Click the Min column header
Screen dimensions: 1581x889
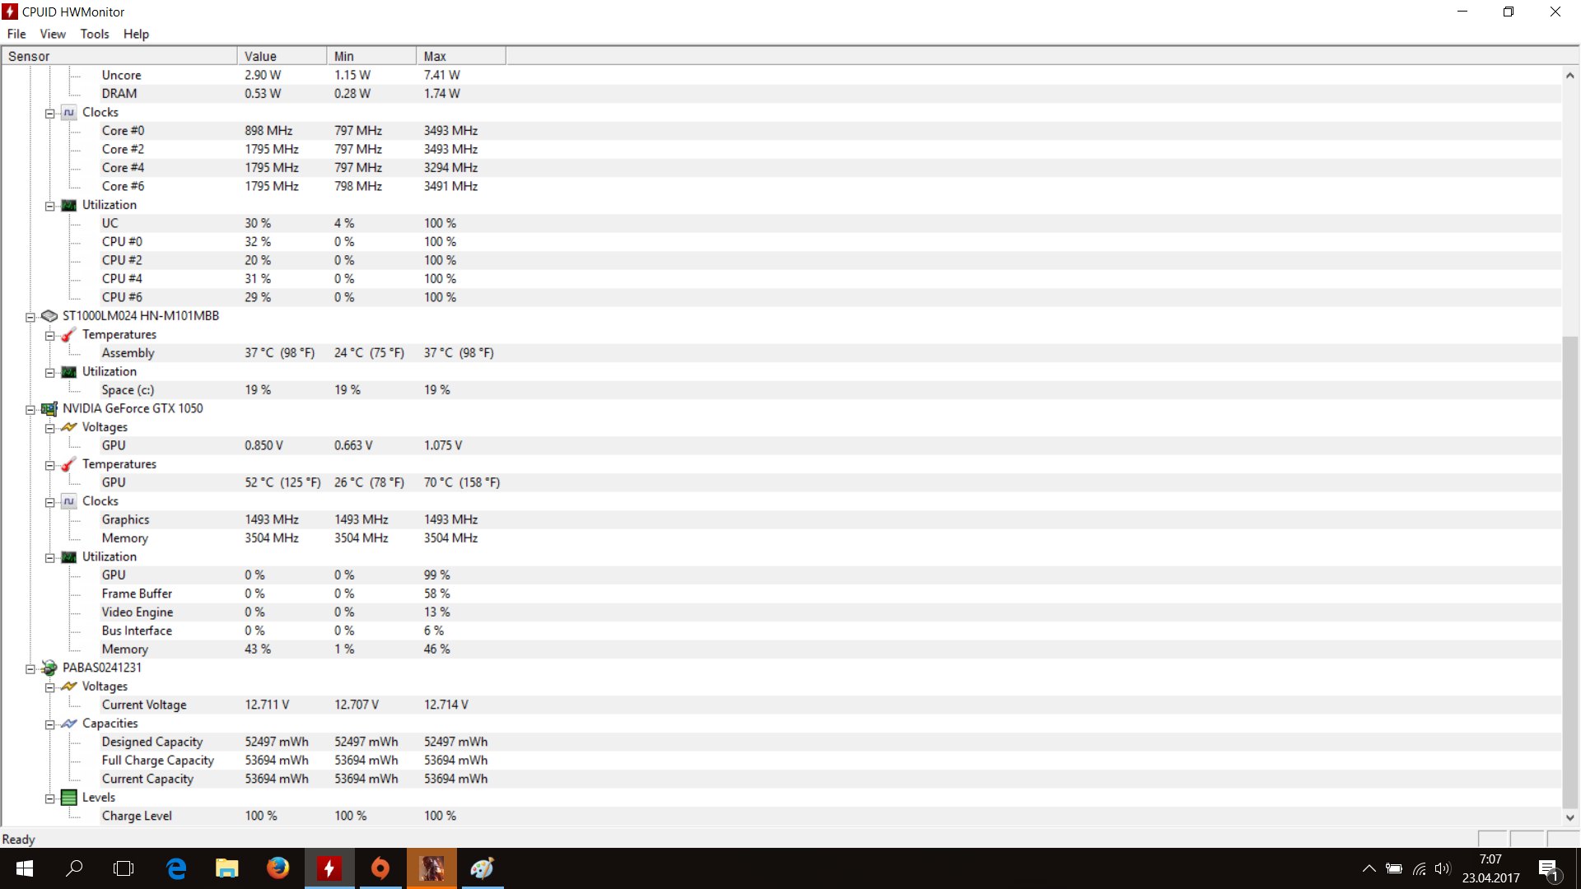372,56
